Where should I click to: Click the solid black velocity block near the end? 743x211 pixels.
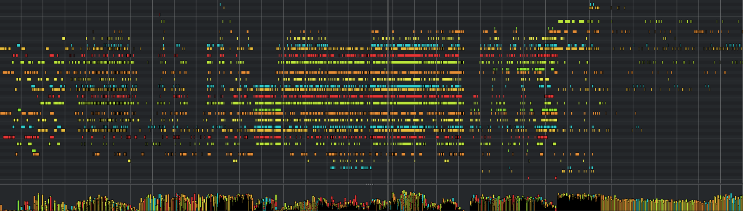tap(578, 203)
